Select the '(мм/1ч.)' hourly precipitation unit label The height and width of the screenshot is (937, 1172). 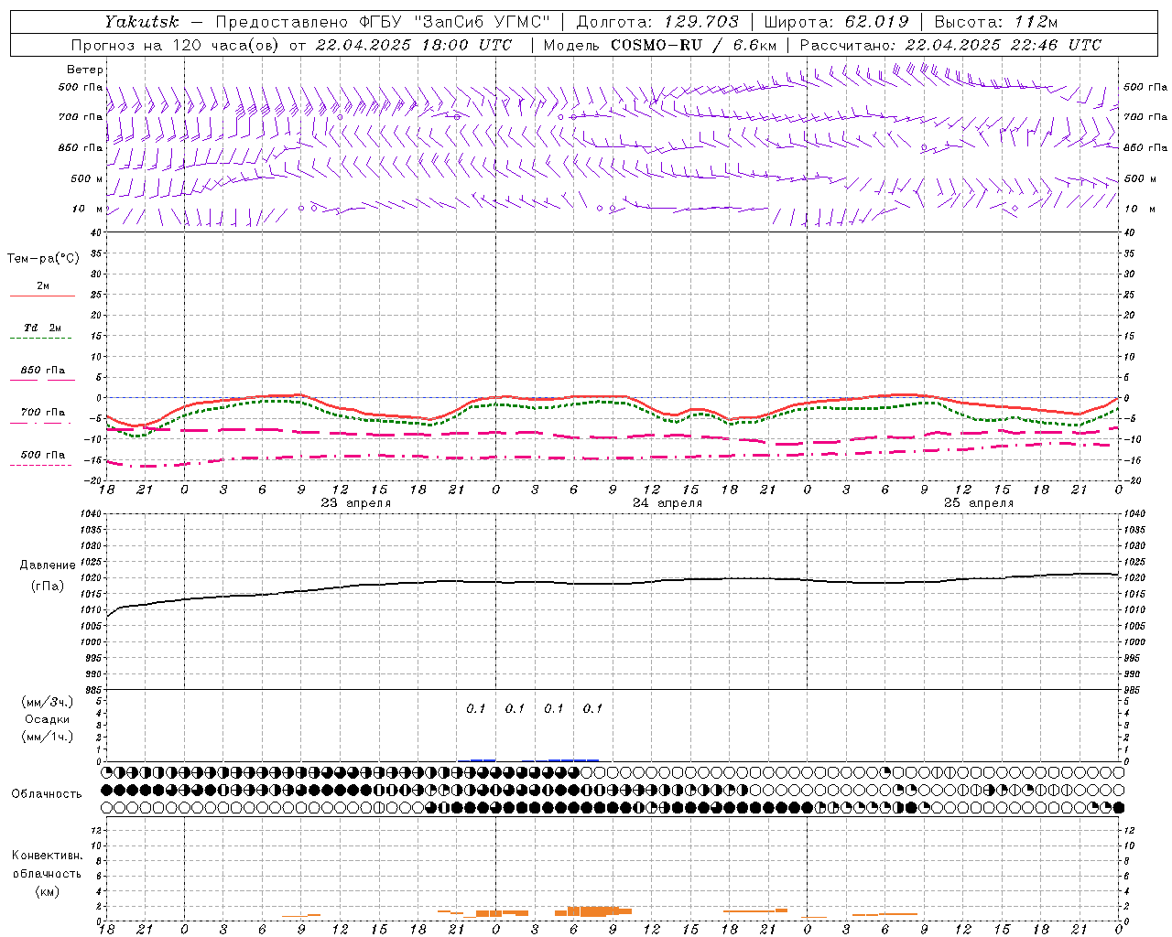(x=48, y=737)
